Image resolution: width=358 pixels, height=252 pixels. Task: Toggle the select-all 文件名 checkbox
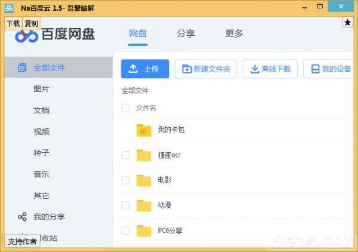pos(126,108)
